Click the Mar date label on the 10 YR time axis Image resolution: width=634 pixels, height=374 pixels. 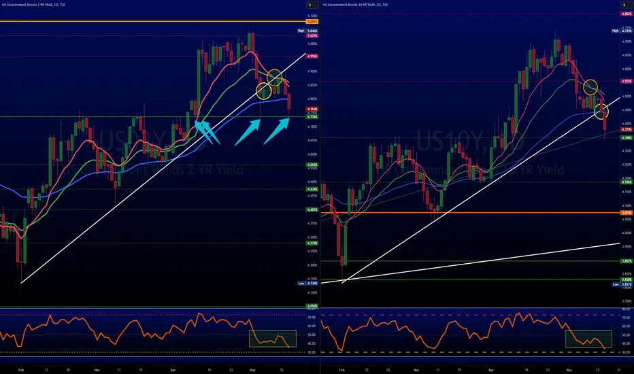point(416,370)
